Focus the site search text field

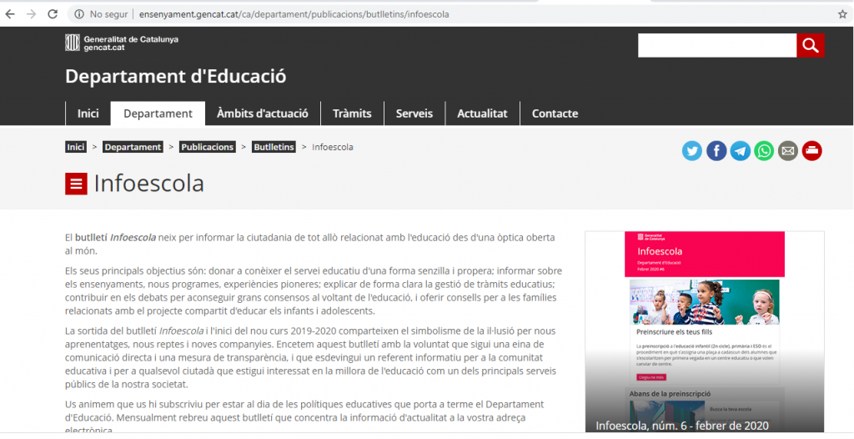[x=717, y=45]
